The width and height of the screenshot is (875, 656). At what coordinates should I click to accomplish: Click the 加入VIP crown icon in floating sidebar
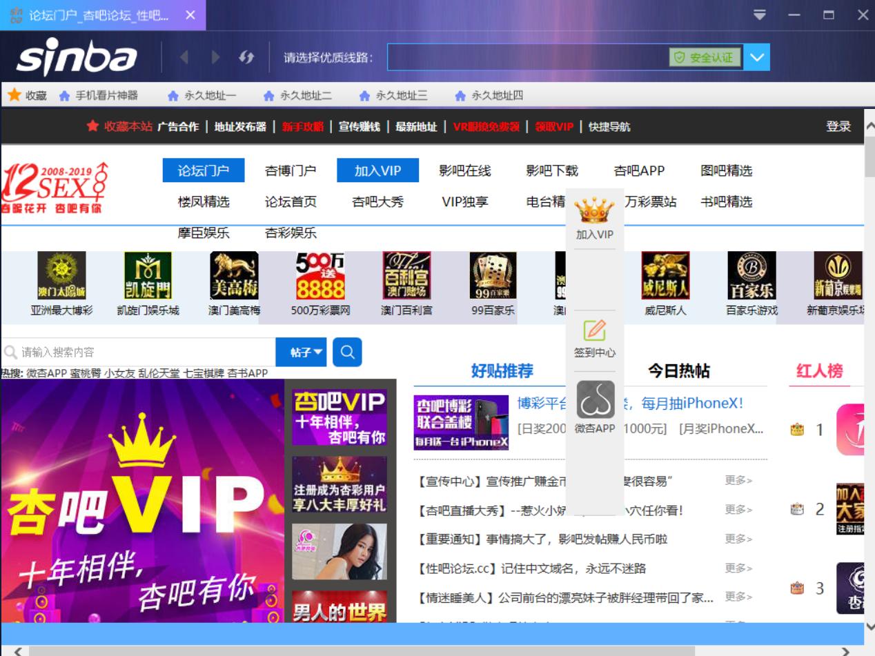(x=594, y=209)
